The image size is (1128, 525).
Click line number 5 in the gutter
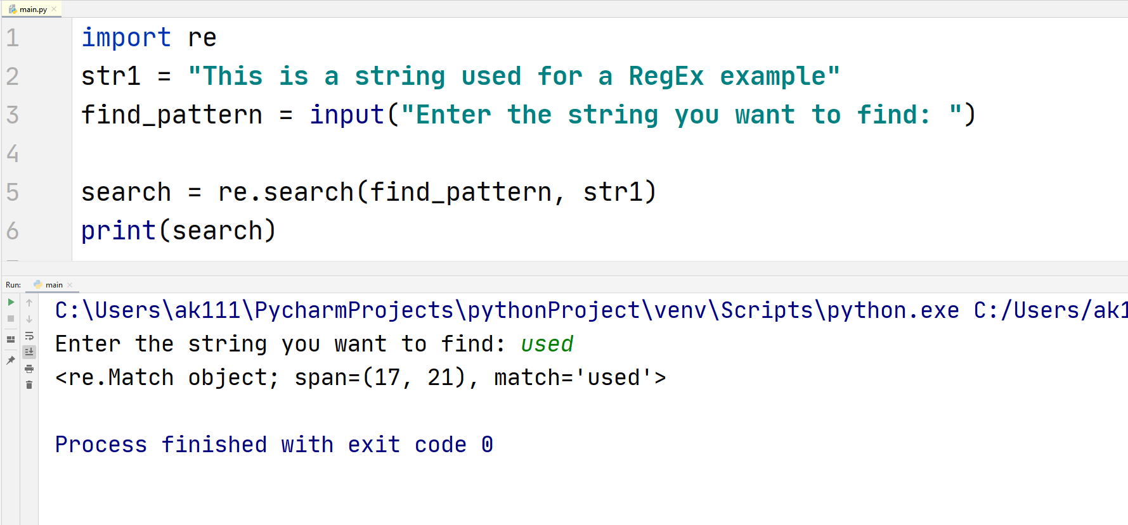coord(12,193)
